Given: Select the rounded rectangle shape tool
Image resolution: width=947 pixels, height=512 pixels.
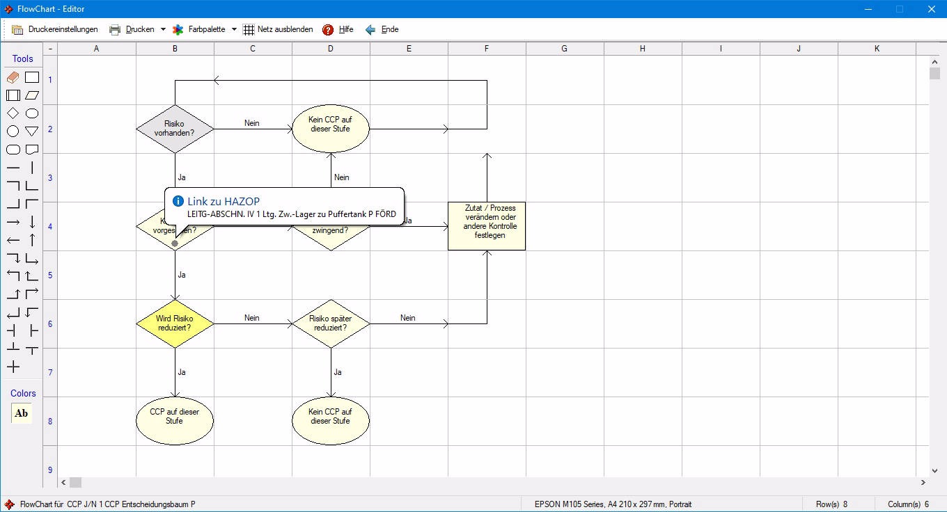Looking at the screenshot, I should click(x=13, y=150).
